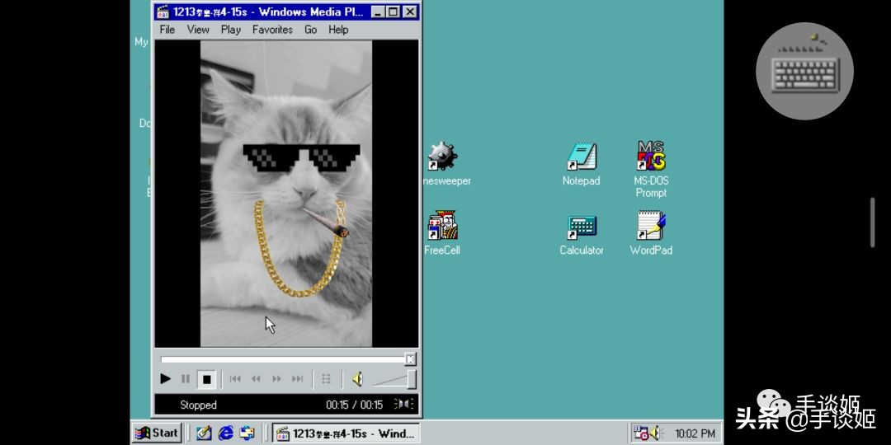Expand the Help menu
This screenshot has width=891, height=445.
pyautogui.click(x=338, y=30)
